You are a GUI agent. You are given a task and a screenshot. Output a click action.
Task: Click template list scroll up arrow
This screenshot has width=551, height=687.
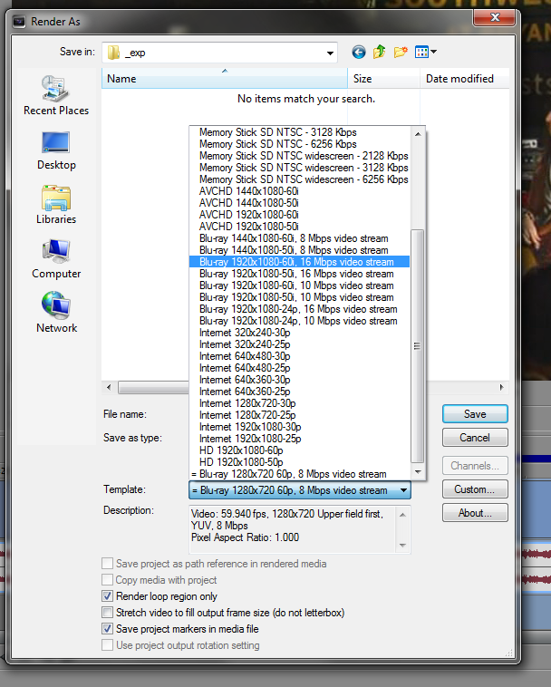click(418, 133)
